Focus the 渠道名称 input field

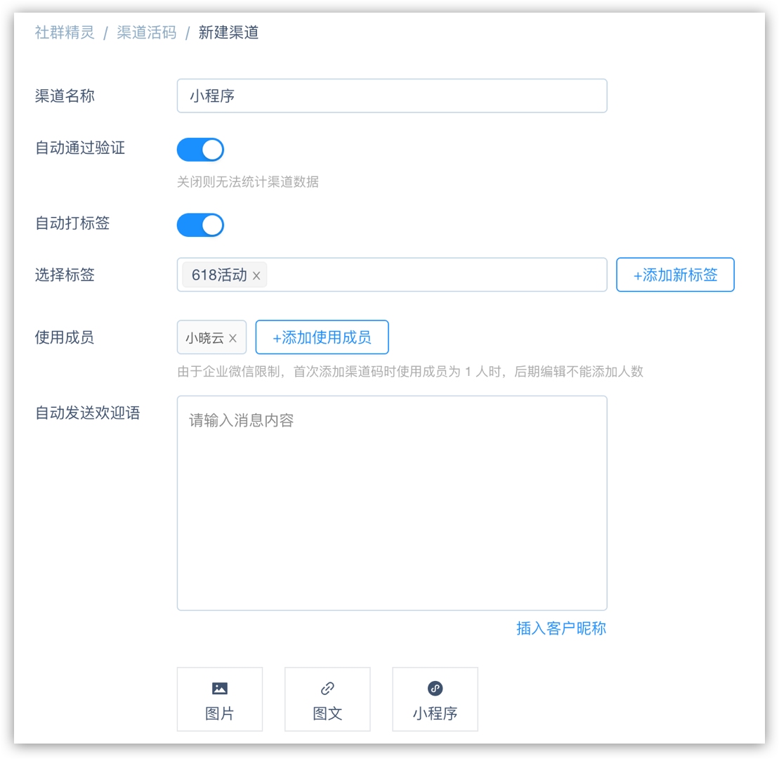coord(392,96)
